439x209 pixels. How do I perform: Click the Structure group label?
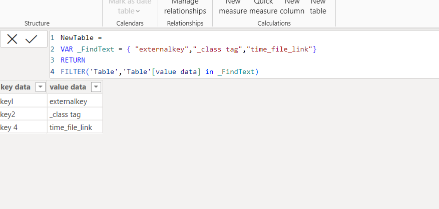pos(37,23)
